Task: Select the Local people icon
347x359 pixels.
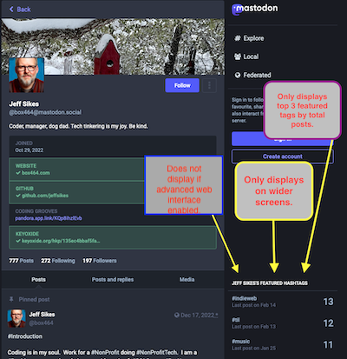Action: click(238, 57)
